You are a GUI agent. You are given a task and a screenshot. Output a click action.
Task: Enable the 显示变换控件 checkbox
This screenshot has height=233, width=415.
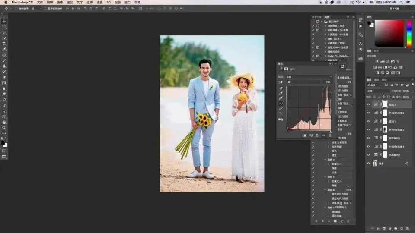point(46,9)
